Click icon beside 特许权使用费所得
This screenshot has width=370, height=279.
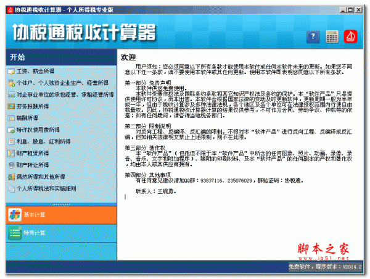[11, 130]
